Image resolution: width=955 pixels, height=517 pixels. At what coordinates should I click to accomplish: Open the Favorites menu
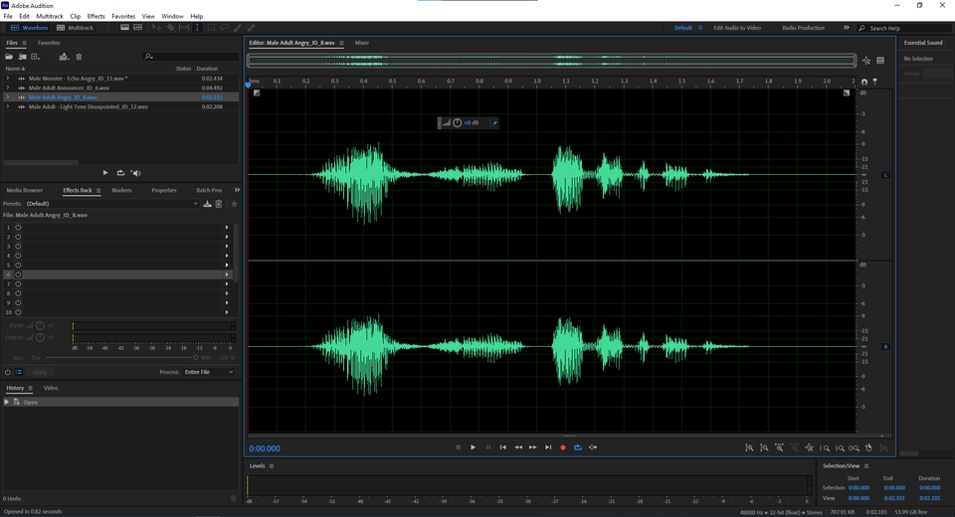pyautogui.click(x=123, y=17)
